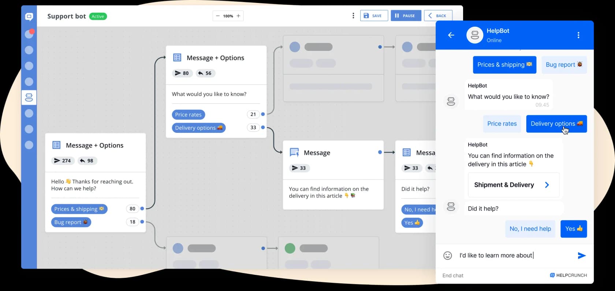Image resolution: width=615 pixels, height=291 pixels.
Task: Open the HELPCRUNCH branding link
Action: point(568,275)
